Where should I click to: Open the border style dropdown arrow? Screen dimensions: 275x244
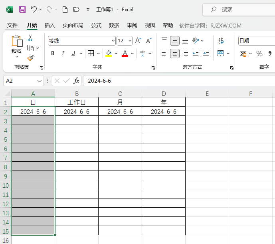99,54
